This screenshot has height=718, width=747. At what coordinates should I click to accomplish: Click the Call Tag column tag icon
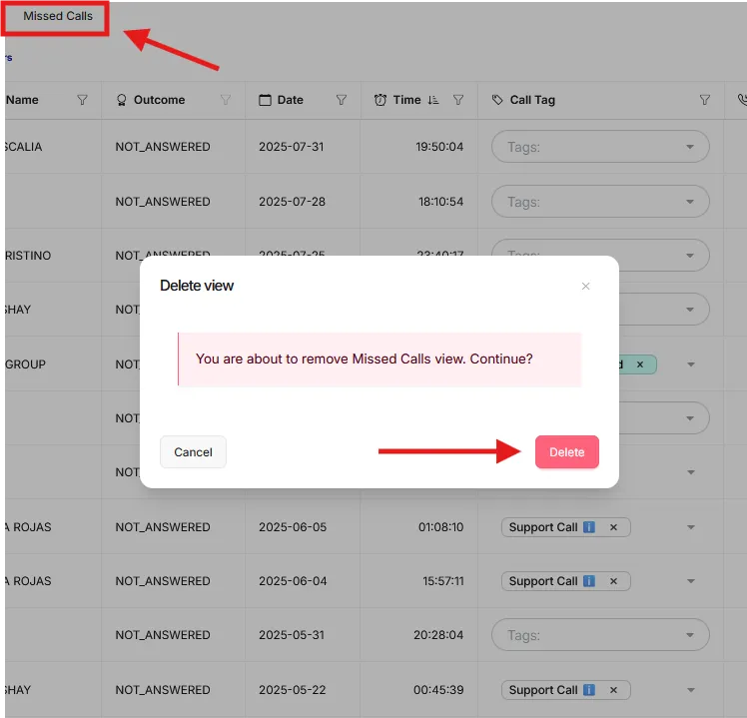coord(497,100)
